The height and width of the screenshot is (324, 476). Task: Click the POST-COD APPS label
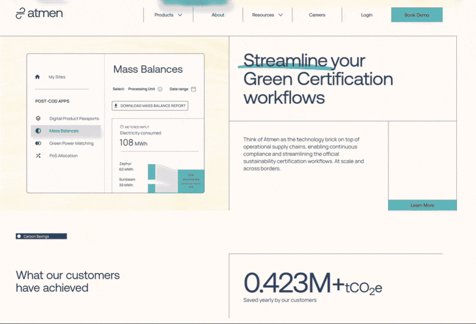coord(52,101)
